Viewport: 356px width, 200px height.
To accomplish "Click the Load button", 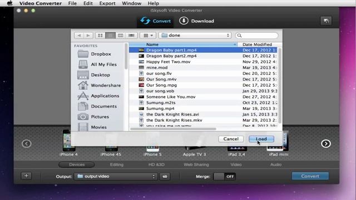I will click(261, 139).
